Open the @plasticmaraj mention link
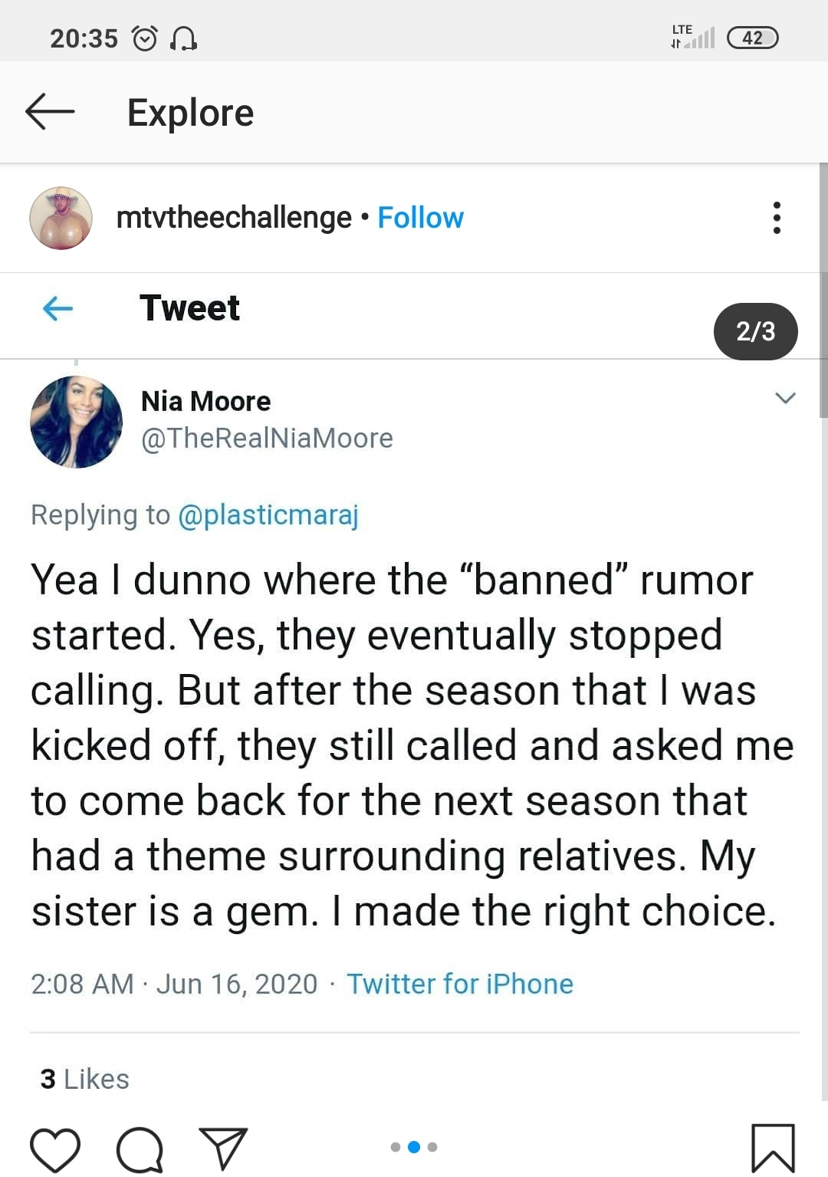828x1177 pixels. pos(268,515)
